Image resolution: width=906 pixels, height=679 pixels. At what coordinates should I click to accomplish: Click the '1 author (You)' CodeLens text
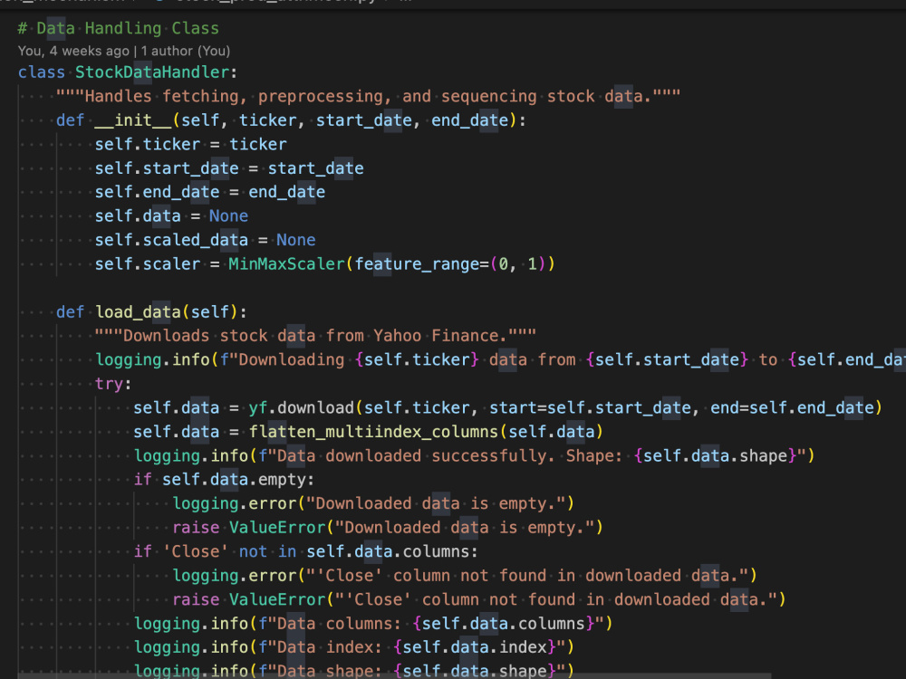coord(186,51)
